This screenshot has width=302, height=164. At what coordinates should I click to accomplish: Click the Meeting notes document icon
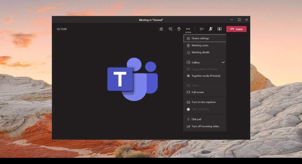[x=188, y=46]
